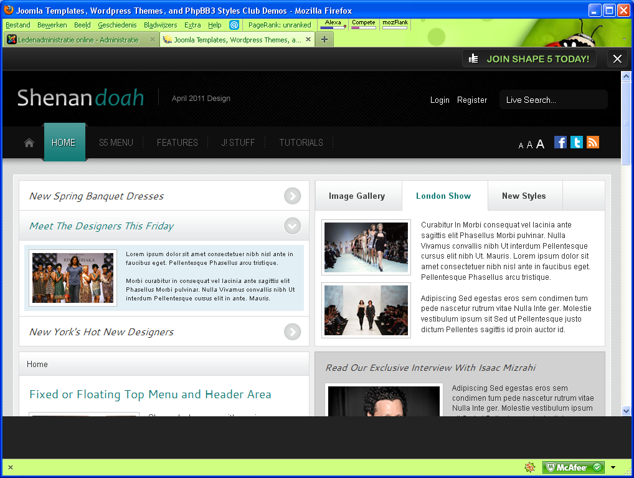Click the Alexa rank toolbar indicator
The height and width of the screenshot is (478, 634).
(x=333, y=24)
